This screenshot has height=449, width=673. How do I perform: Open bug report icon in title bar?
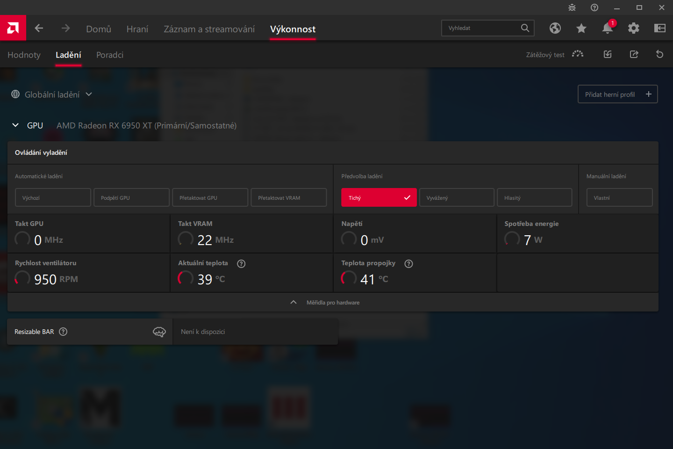click(x=572, y=7)
